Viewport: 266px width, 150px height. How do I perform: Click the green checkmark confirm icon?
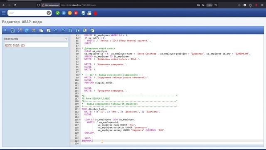[58, 13]
